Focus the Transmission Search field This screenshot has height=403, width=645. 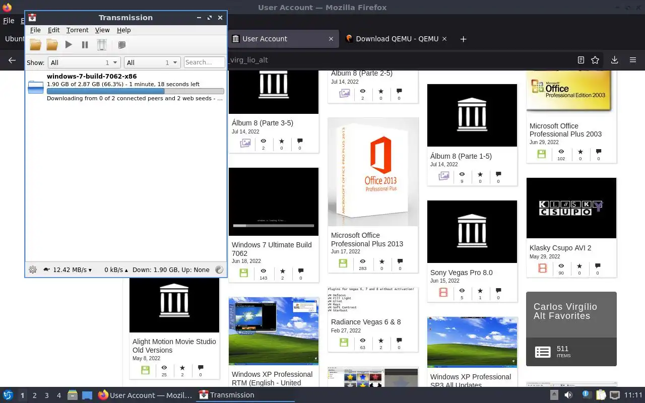click(x=204, y=62)
